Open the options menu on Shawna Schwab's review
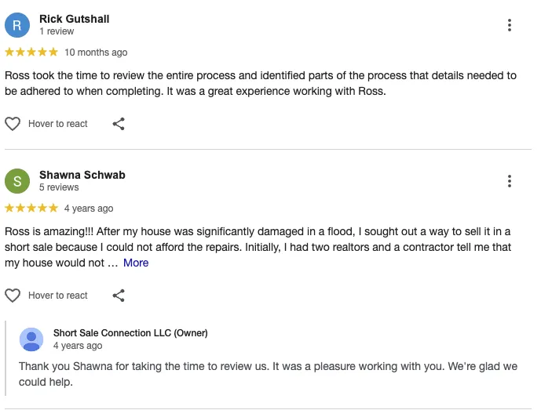The height and width of the screenshot is (410, 541). click(x=510, y=181)
